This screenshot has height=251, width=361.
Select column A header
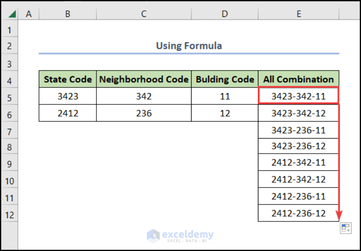(29, 14)
